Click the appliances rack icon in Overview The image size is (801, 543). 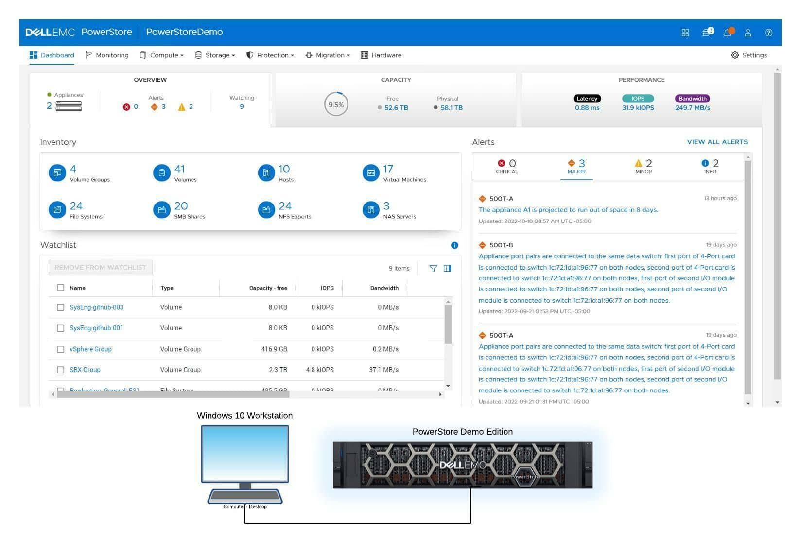(x=69, y=106)
